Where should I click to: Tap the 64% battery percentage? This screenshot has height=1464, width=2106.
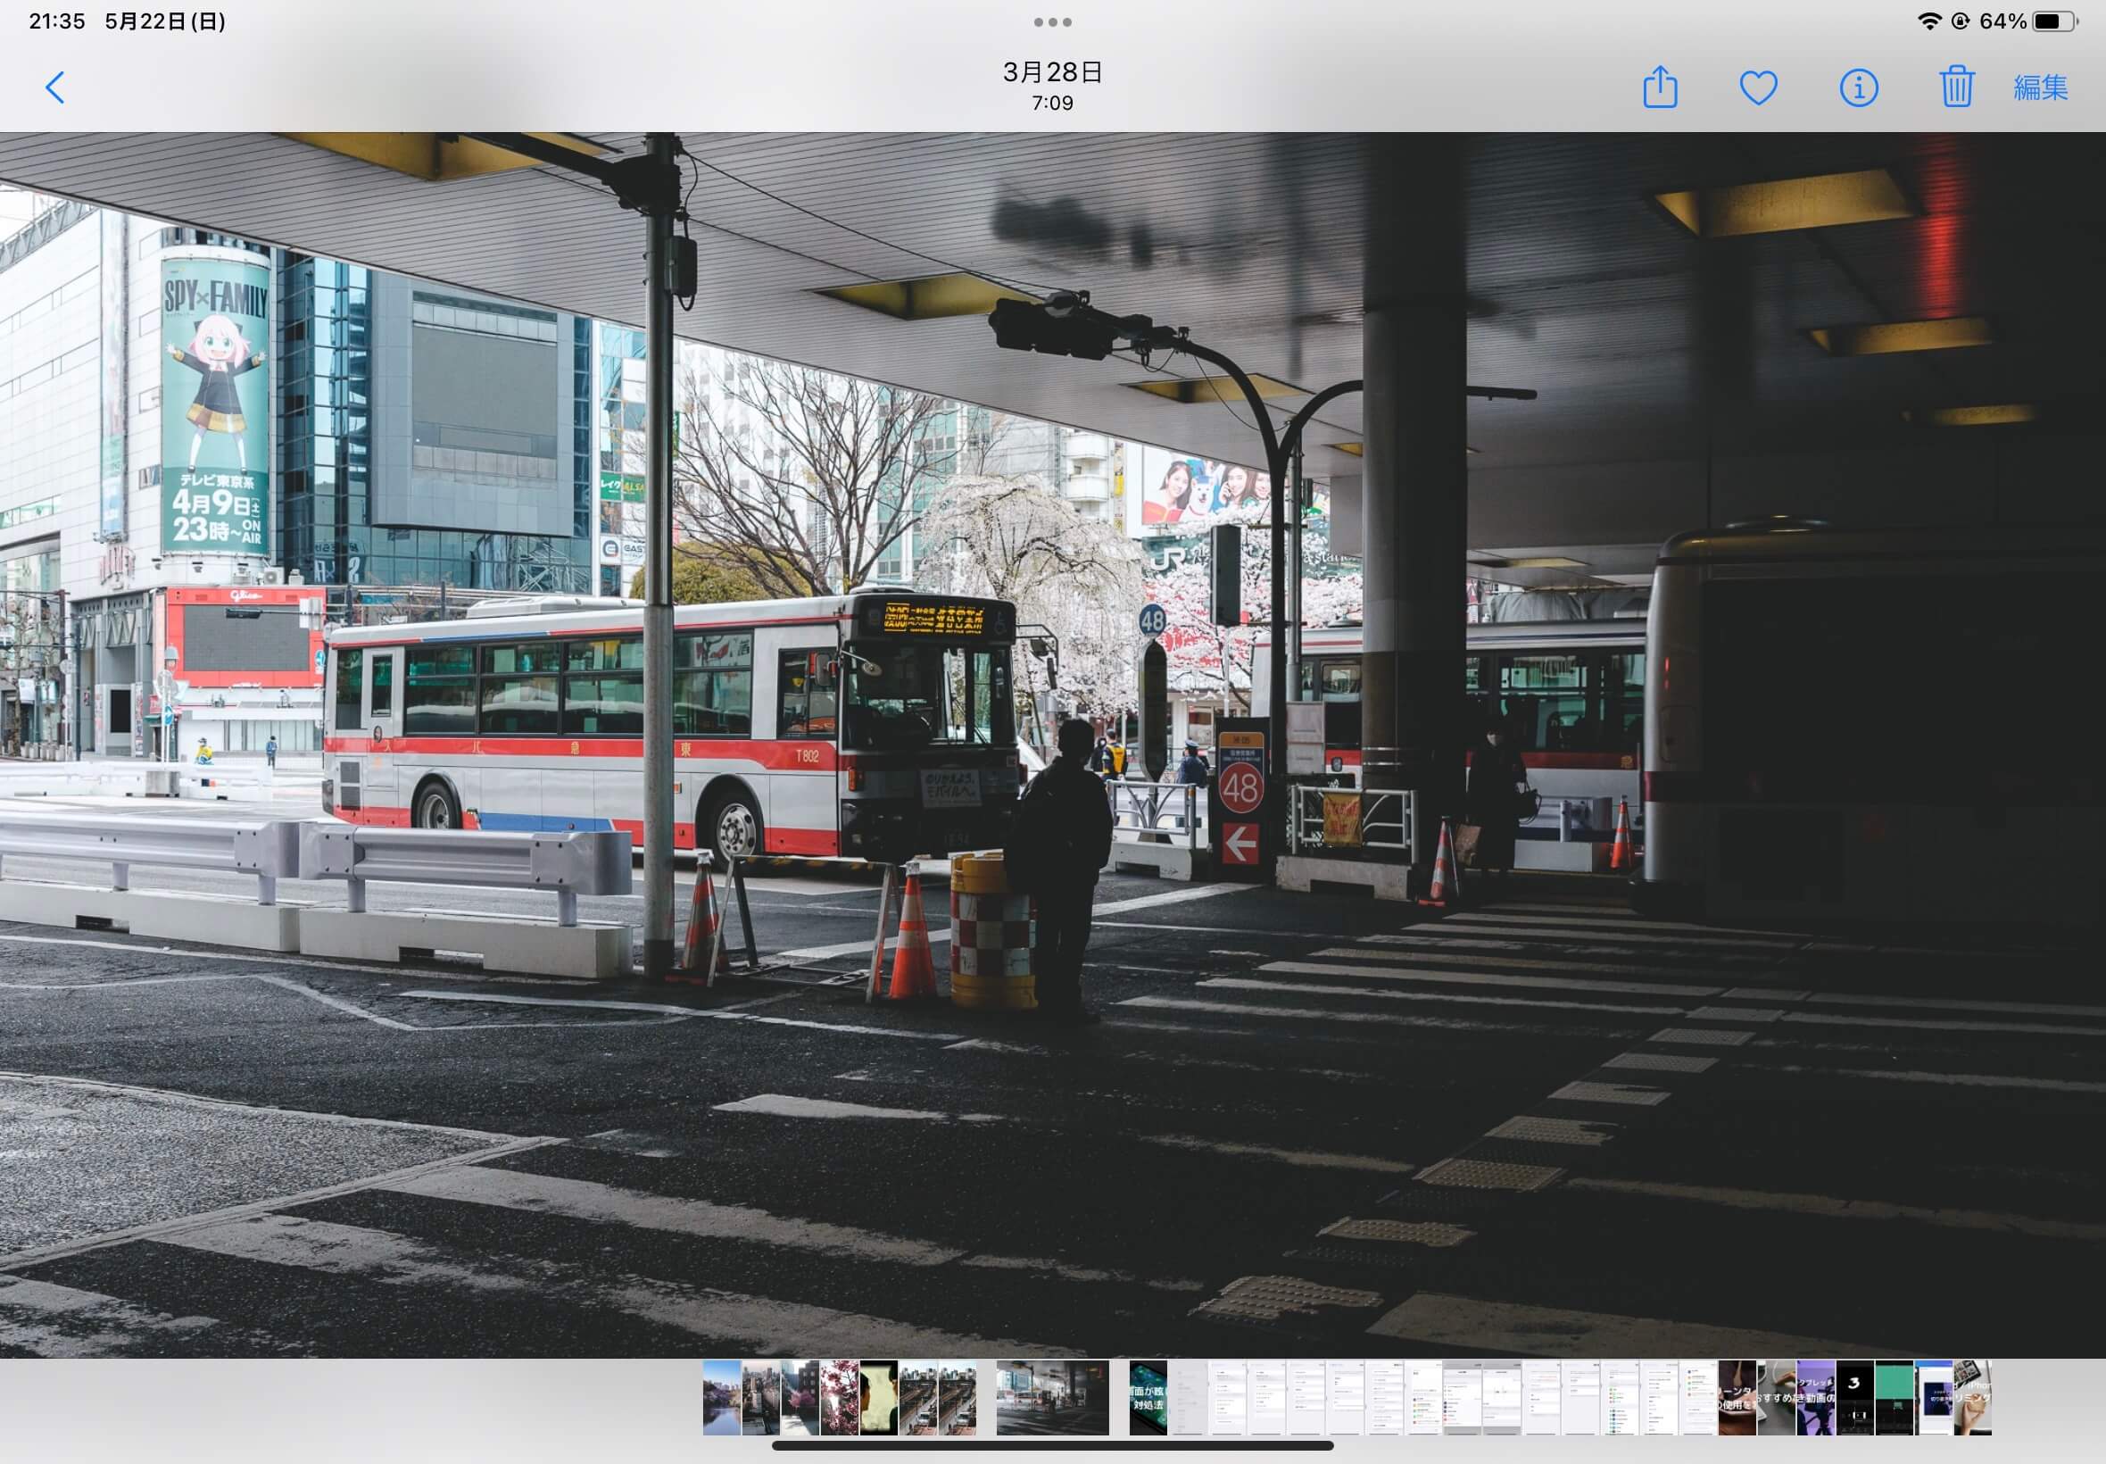pos(2002,21)
